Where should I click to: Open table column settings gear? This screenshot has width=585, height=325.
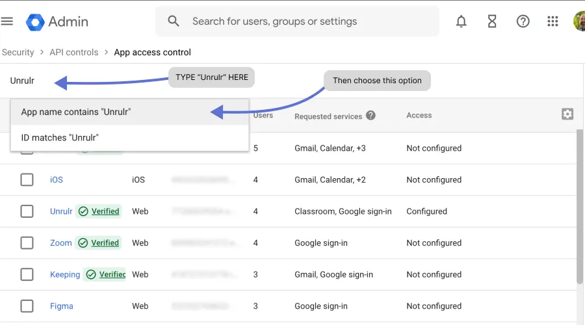point(567,114)
